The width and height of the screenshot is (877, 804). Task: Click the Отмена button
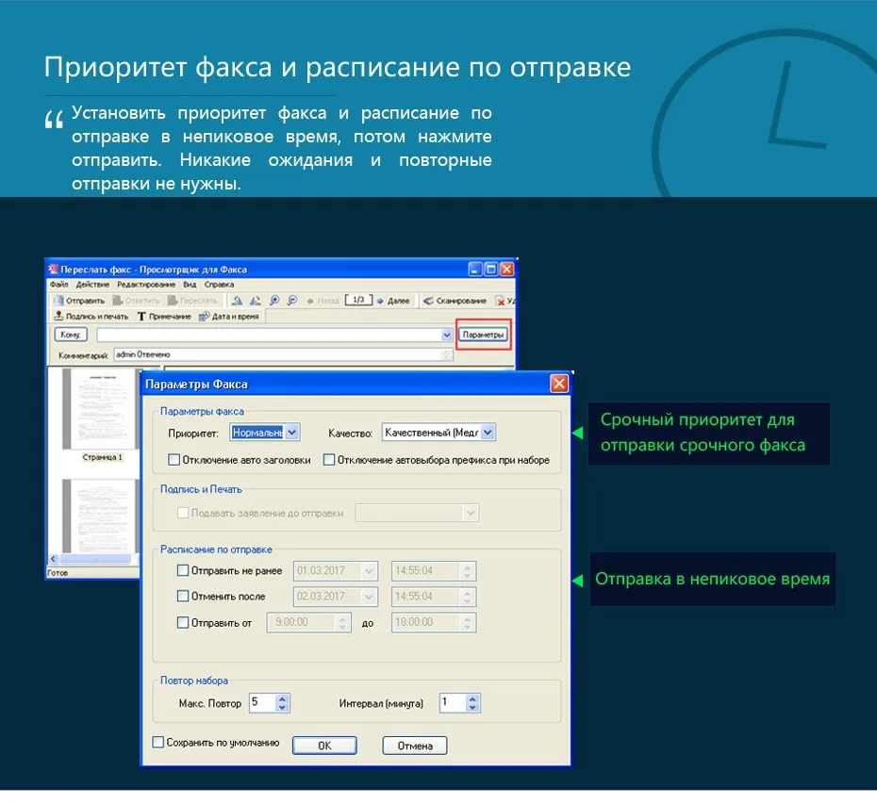click(x=415, y=746)
